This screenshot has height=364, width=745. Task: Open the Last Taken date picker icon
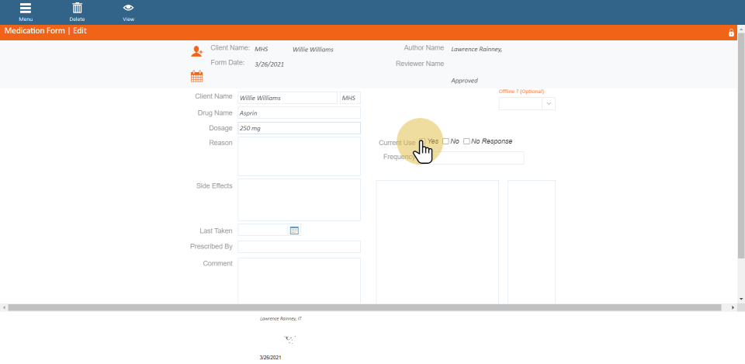pyautogui.click(x=294, y=231)
